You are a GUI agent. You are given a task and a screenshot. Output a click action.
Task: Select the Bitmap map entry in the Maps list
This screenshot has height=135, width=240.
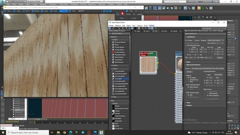coord(117,106)
